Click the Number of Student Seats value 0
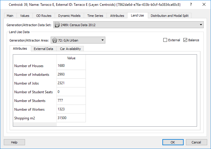Image resolution: width=211 pixels, height=149 pixels. tap(71, 92)
